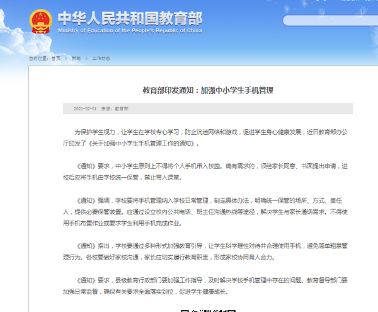Click the paragraph starting 《通知》指出
Screen dimensions: 378x312
point(205,251)
